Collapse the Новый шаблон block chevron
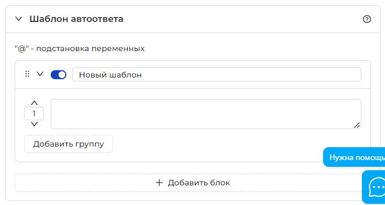 [40, 74]
